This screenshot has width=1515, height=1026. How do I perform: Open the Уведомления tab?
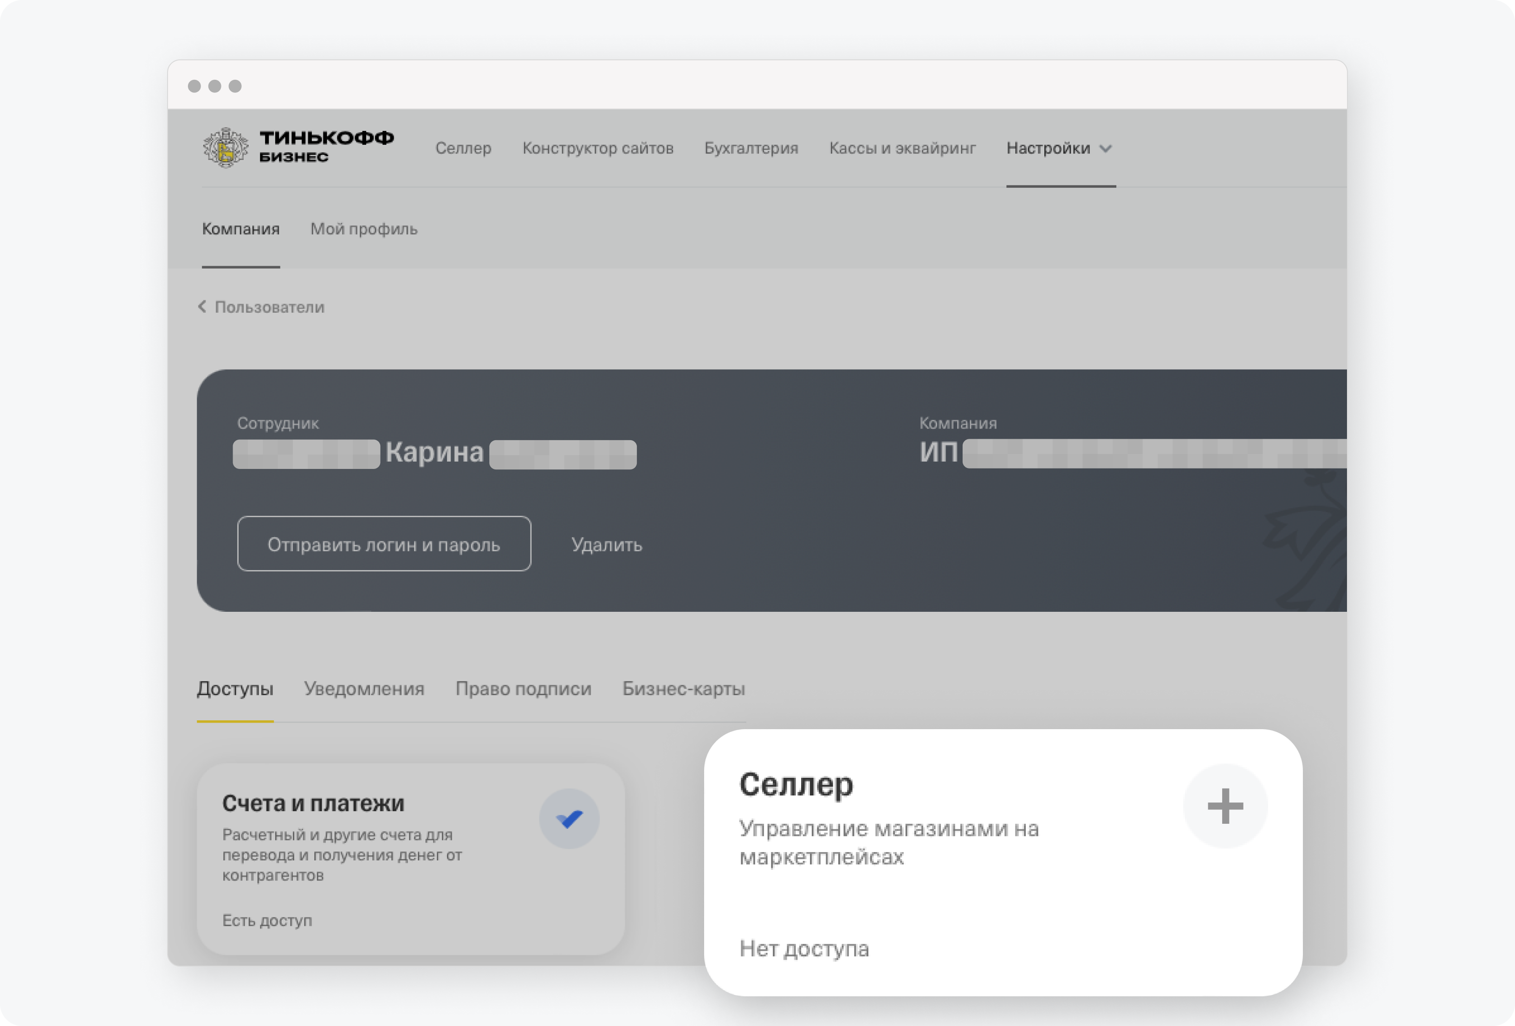click(x=364, y=689)
